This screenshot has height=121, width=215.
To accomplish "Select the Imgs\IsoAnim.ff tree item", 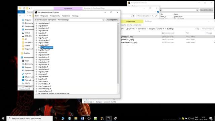I will pyautogui.click(x=44, y=57).
